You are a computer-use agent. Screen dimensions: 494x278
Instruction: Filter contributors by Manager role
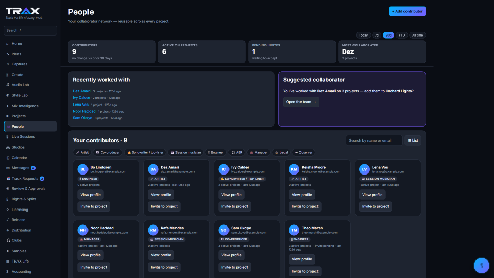[x=259, y=152]
